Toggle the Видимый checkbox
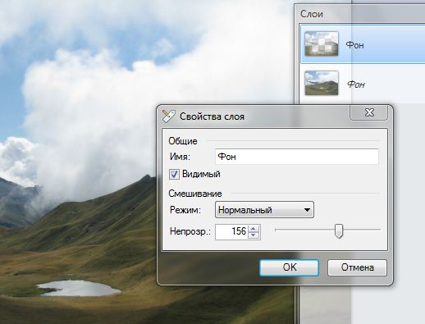The image size is (425, 324). (174, 174)
